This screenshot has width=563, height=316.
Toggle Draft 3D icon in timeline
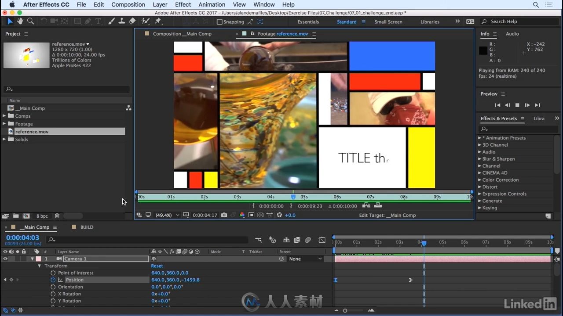[x=272, y=240]
